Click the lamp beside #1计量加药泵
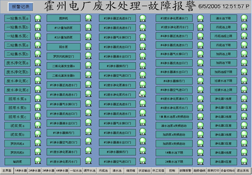 [89, 27]
